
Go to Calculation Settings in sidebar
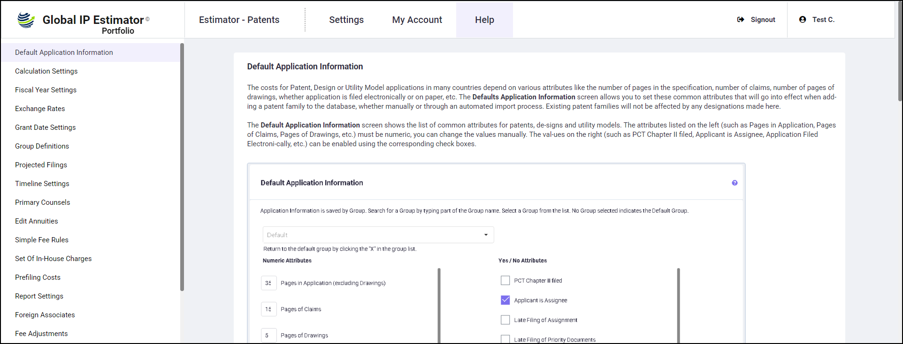coord(46,71)
